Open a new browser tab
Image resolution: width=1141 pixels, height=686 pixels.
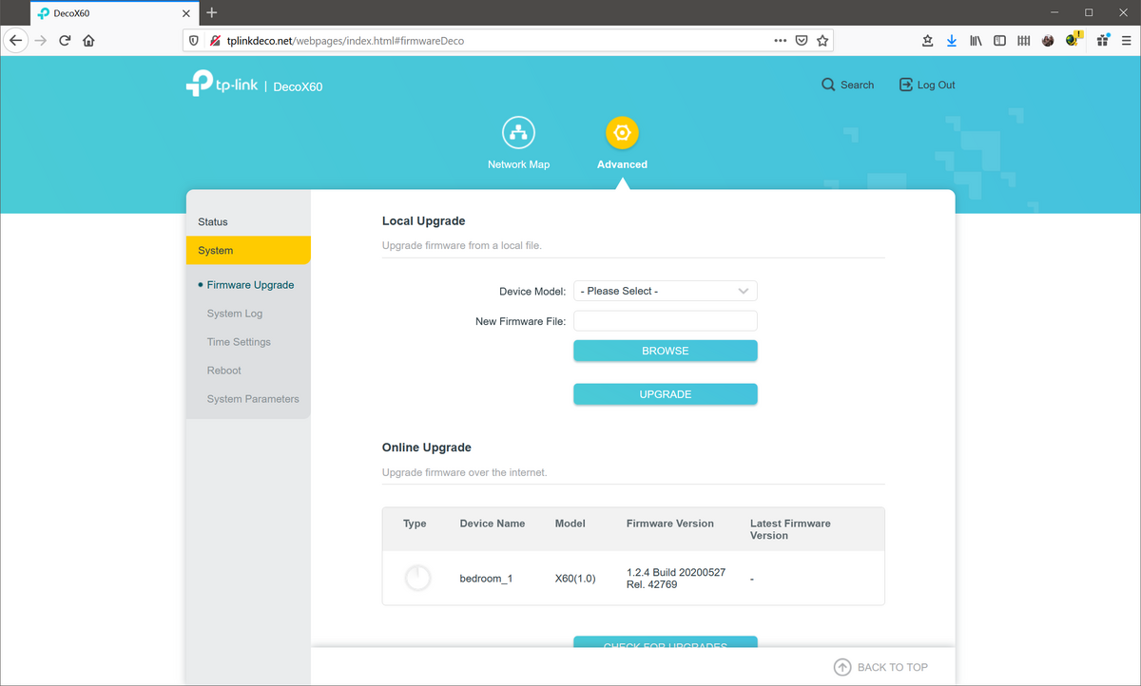(x=212, y=12)
